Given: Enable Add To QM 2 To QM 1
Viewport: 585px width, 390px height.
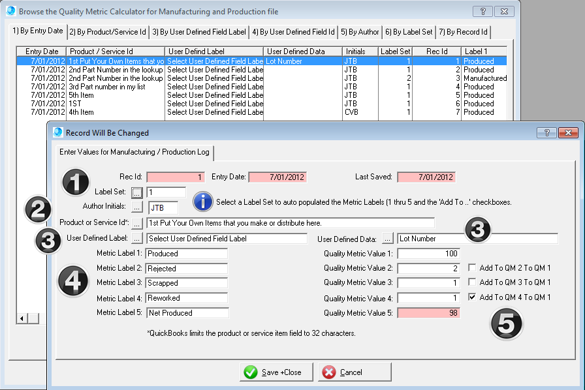Looking at the screenshot, I should (473, 267).
